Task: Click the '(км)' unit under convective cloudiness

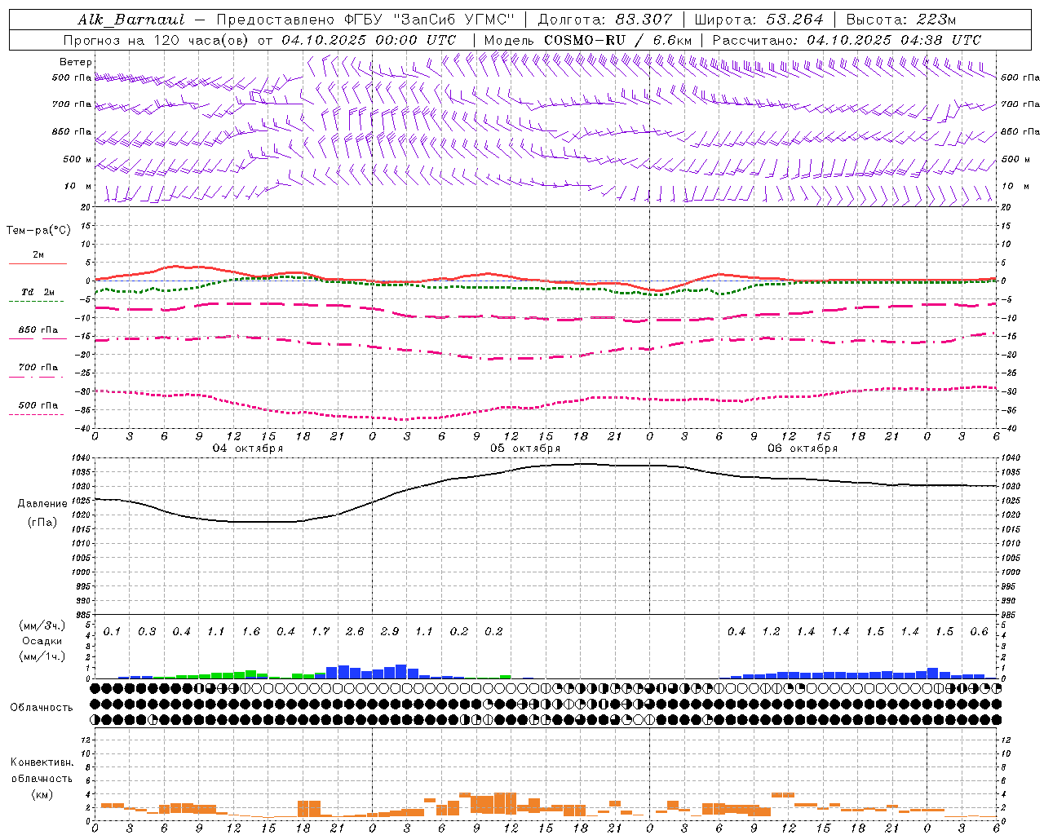Action: [42, 794]
